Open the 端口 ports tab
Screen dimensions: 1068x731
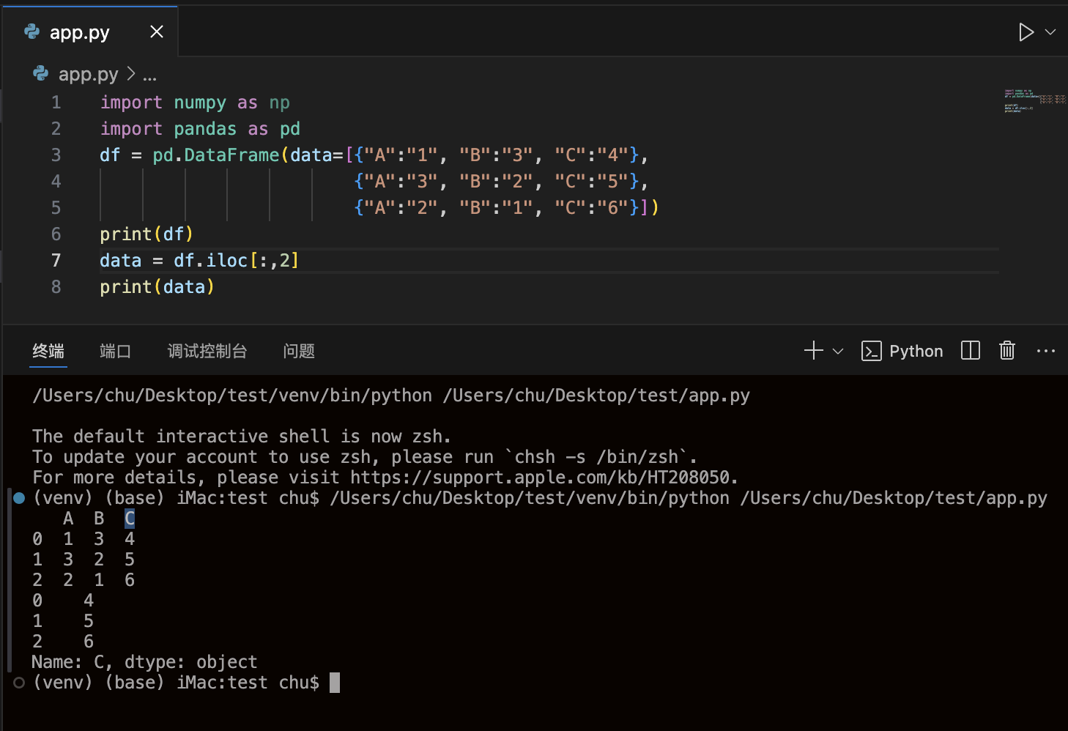pyautogui.click(x=115, y=352)
